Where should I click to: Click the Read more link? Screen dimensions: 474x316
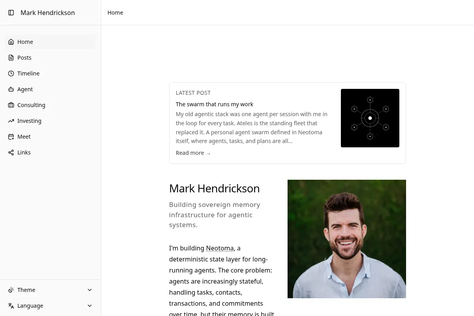click(x=193, y=153)
